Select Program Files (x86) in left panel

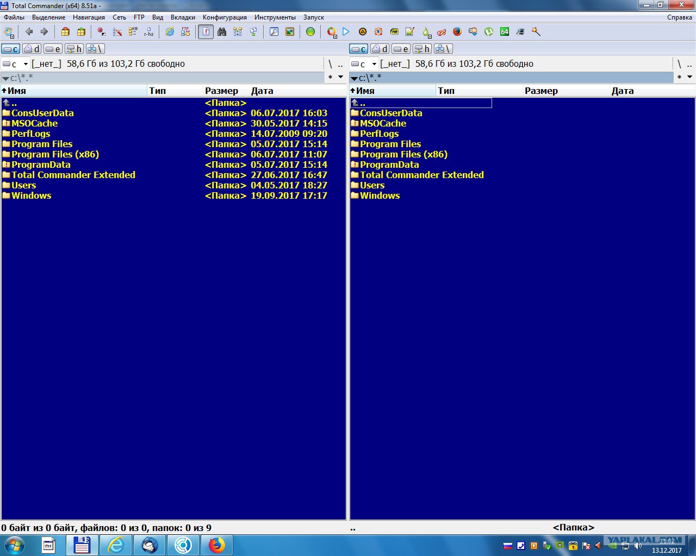[55, 154]
